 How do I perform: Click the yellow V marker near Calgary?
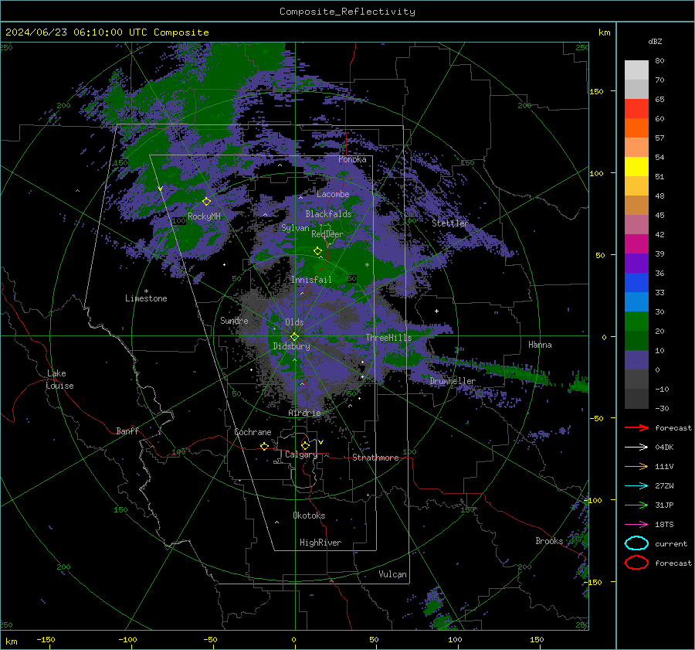321,442
